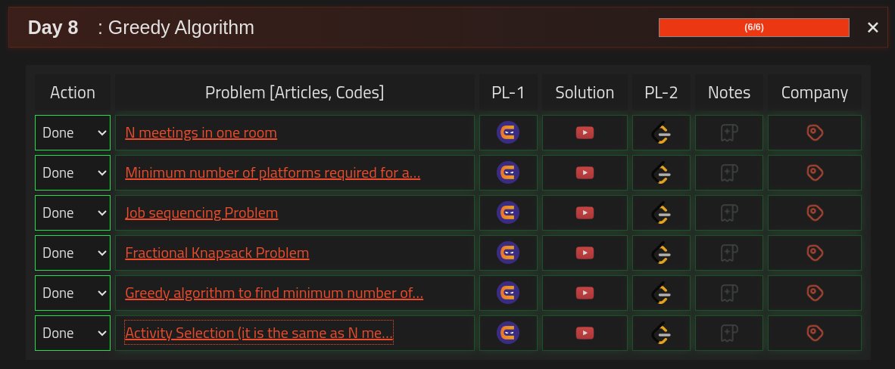
Task: Play YouTube solution for Minimum number of platforms
Action: tap(585, 172)
